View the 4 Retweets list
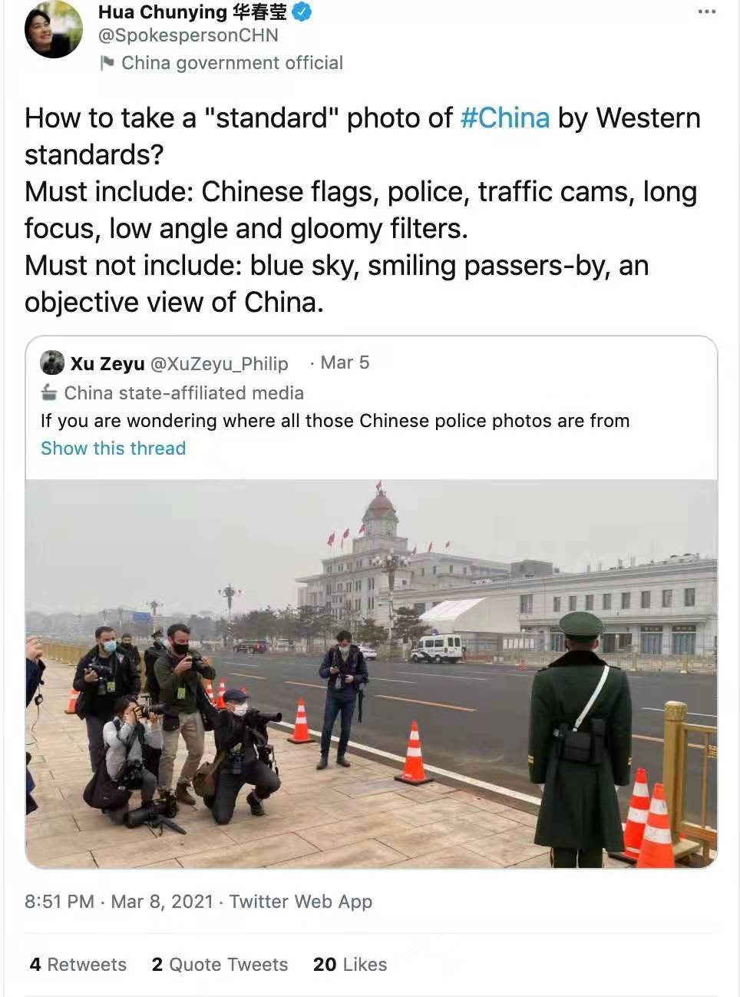Screen dimensions: 740x997 coord(78,965)
